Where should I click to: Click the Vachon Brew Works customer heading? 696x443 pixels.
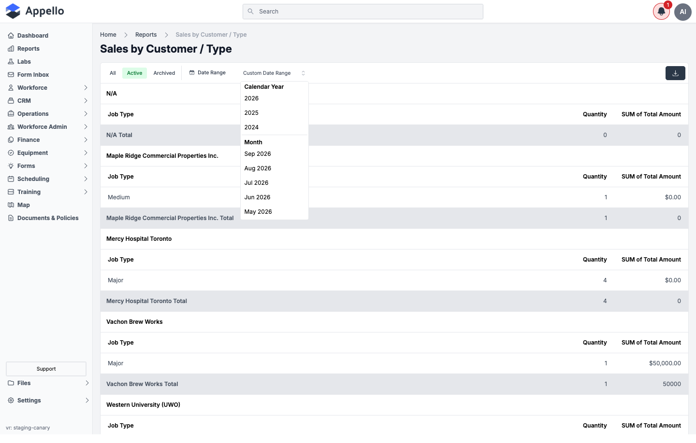[134, 322]
